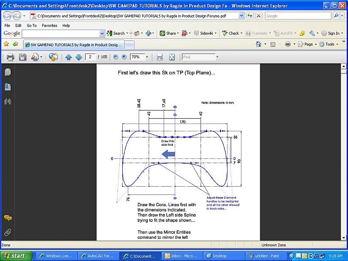Click the AutoFill button

pos(283,33)
